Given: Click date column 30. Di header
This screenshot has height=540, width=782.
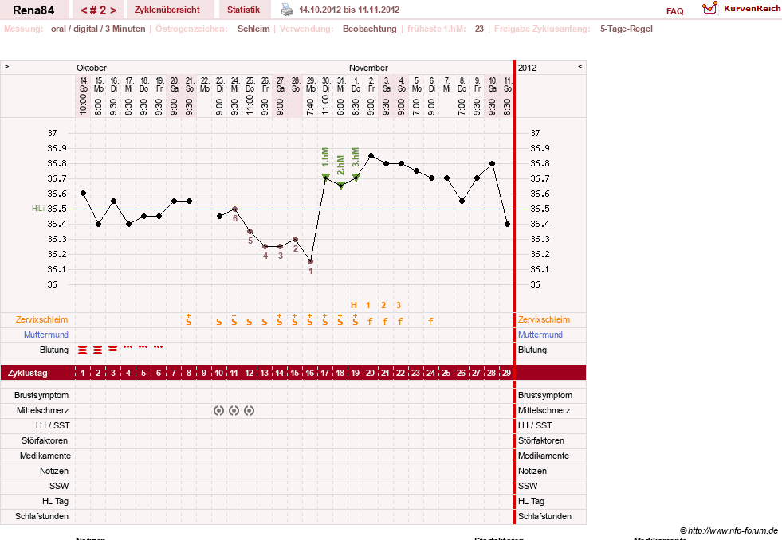Looking at the screenshot, I should (x=326, y=84).
